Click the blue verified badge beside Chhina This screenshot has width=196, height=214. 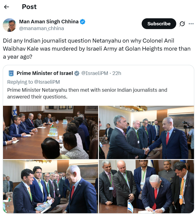pyautogui.click(x=82, y=22)
